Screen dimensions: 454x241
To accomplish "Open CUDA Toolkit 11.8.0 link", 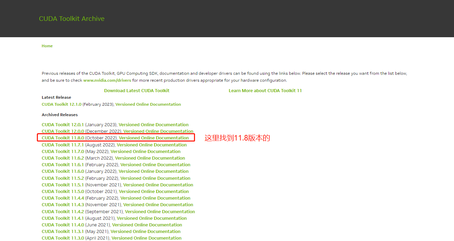I will pyautogui.click(x=63, y=138).
